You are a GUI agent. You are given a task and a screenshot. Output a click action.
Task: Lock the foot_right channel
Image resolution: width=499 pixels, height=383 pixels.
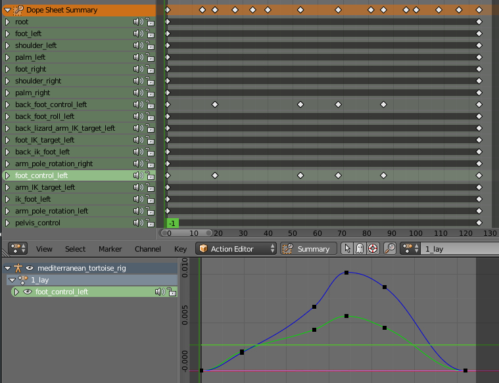pos(150,69)
